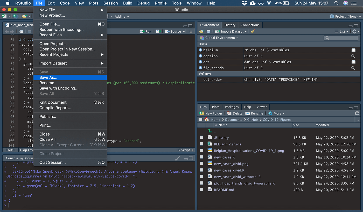Screen dimensions: 363x212
Task: Click the console clear broom icon
Action: (x=177, y=158)
